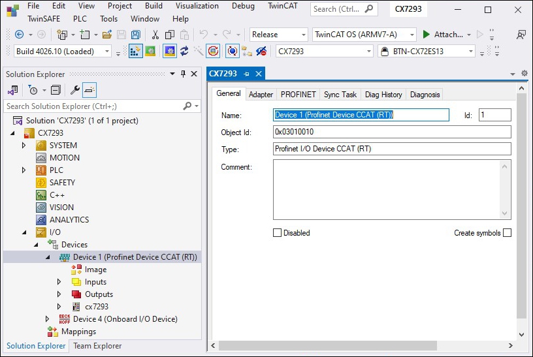Select the SAFETY tree item

[x=62, y=183]
